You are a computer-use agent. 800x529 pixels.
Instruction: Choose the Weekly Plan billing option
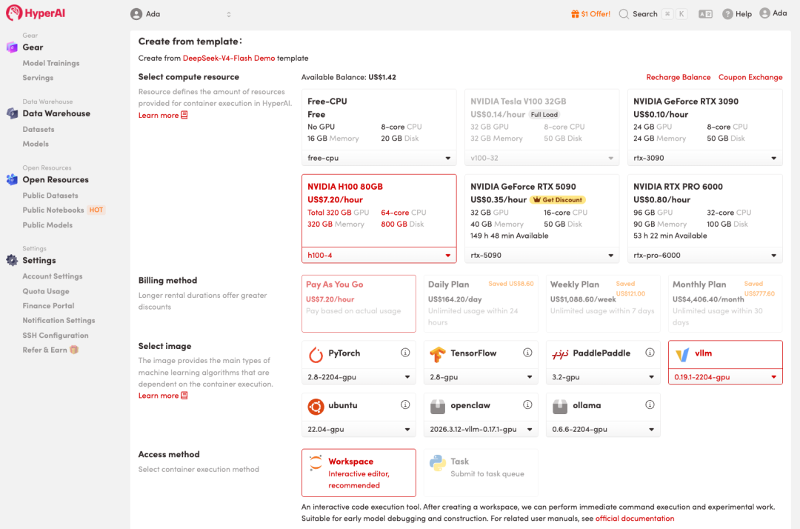603,304
